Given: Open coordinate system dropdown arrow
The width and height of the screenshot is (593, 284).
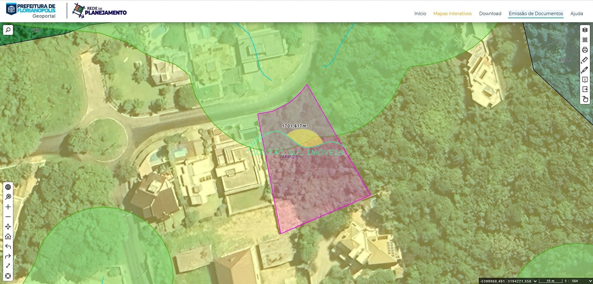Looking at the screenshot, I should (x=535, y=281).
